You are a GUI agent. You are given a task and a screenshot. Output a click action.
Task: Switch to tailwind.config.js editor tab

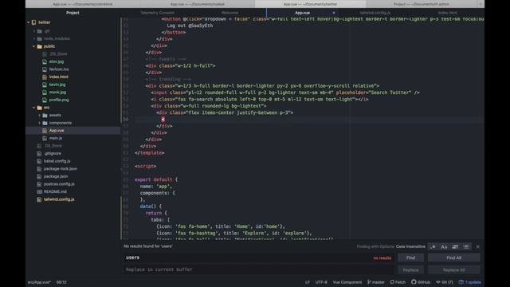375,13
